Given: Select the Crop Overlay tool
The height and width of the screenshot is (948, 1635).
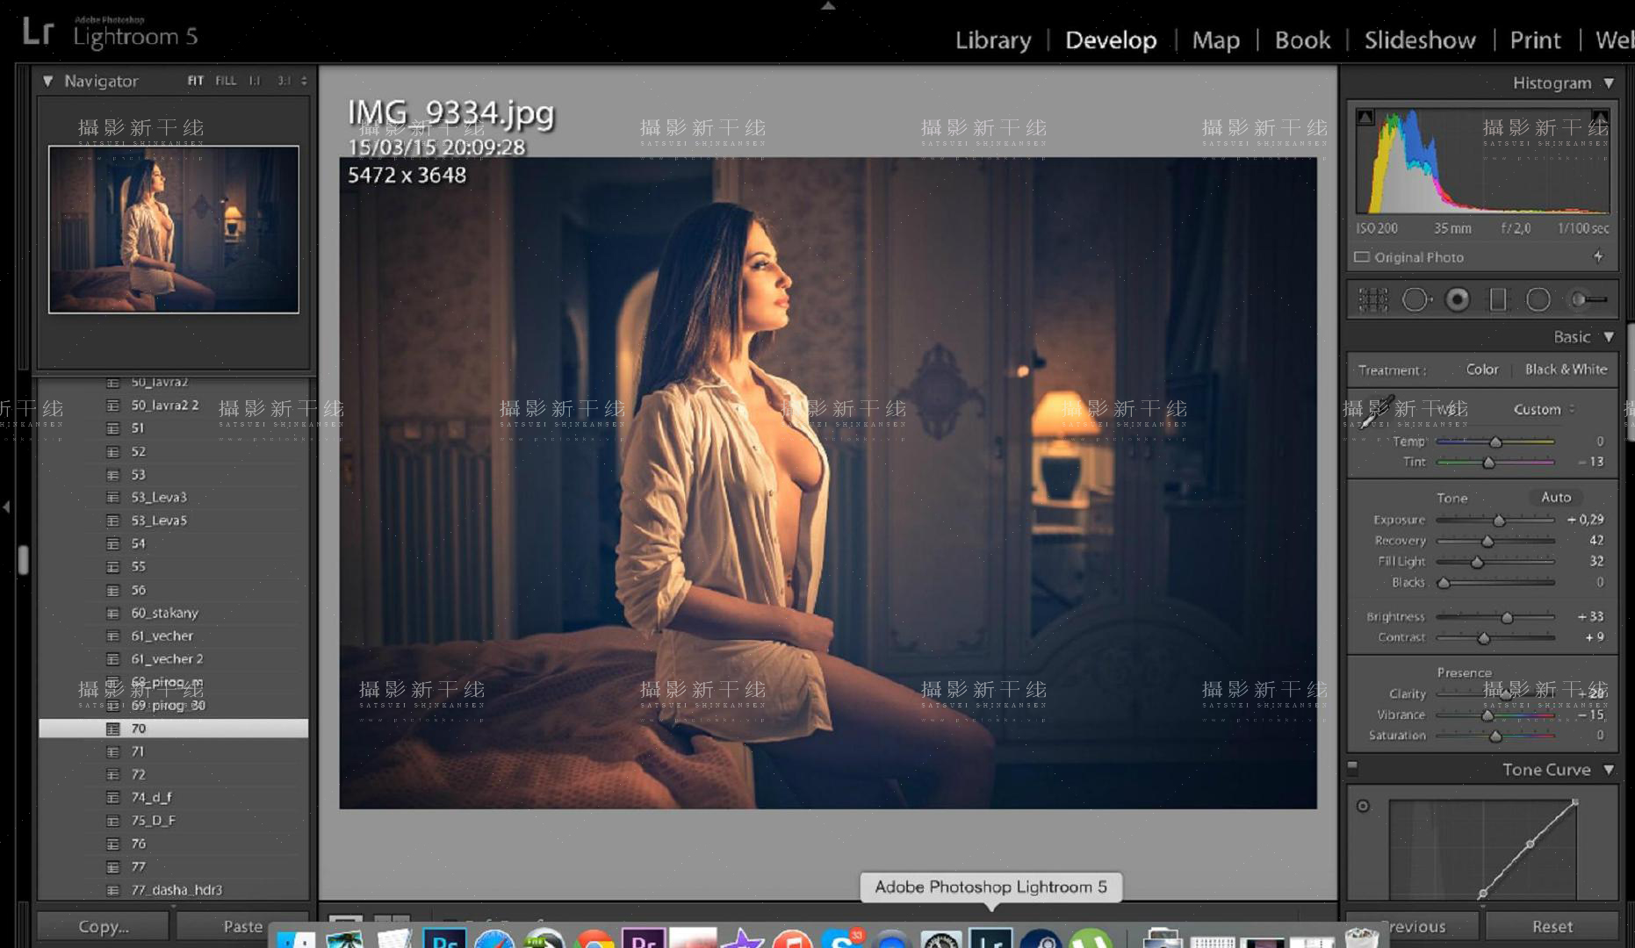Looking at the screenshot, I should tap(1373, 300).
